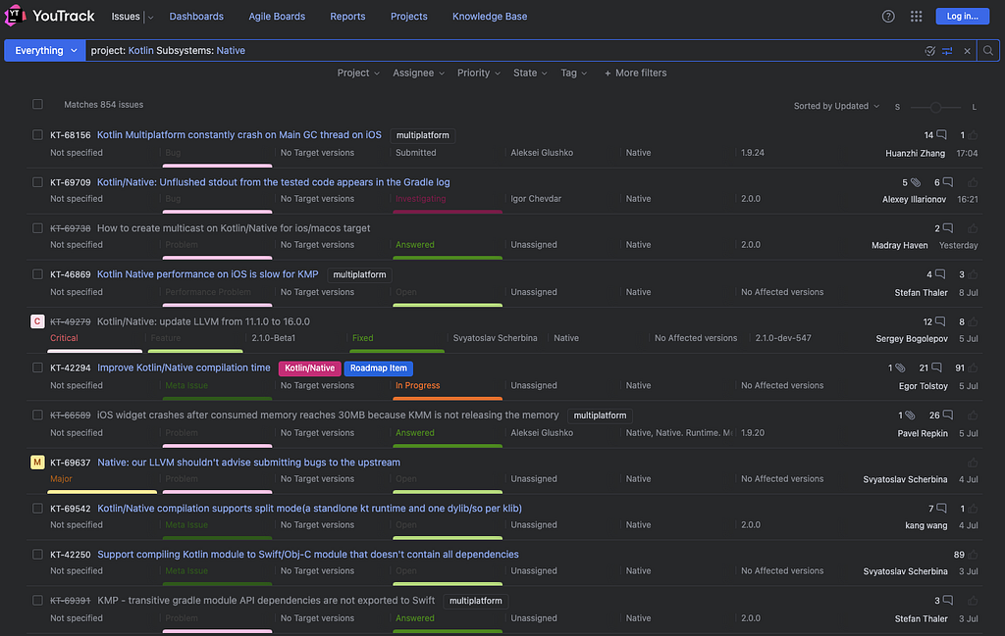Clear the search query with X icon
Viewport: 1005px width, 636px height.
[x=967, y=51]
